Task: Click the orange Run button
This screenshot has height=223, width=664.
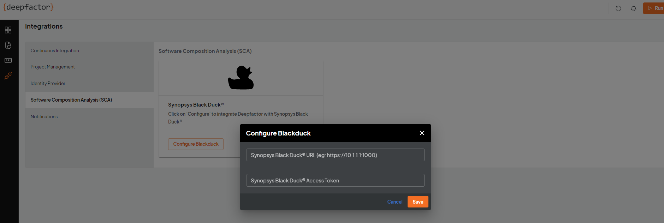Action: pos(653,8)
